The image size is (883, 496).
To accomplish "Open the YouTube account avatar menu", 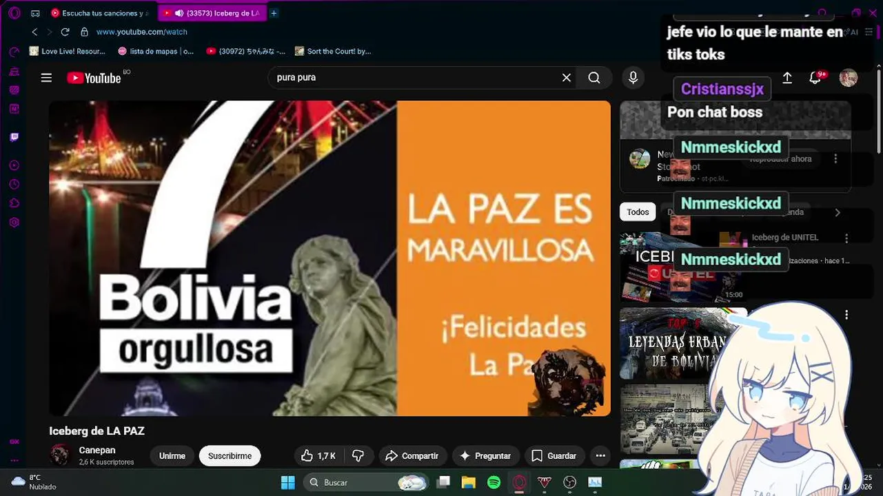I will [x=848, y=78].
